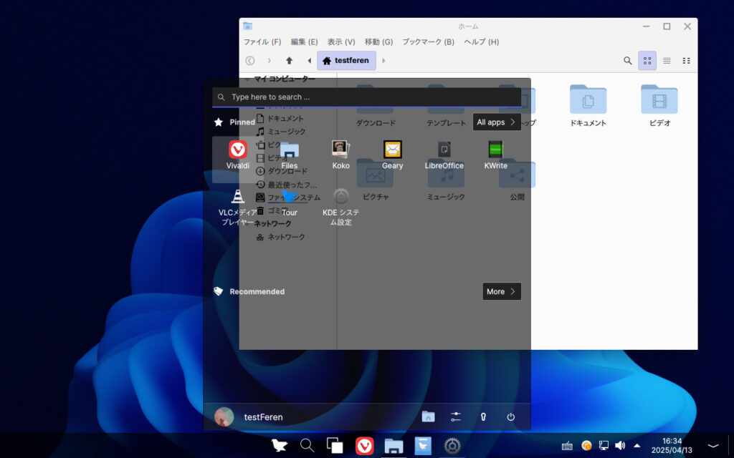Image resolution: width=734 pixels, height=458 pixels.
Task: Switch to icon view in file manager
Action: coord(647,60)
